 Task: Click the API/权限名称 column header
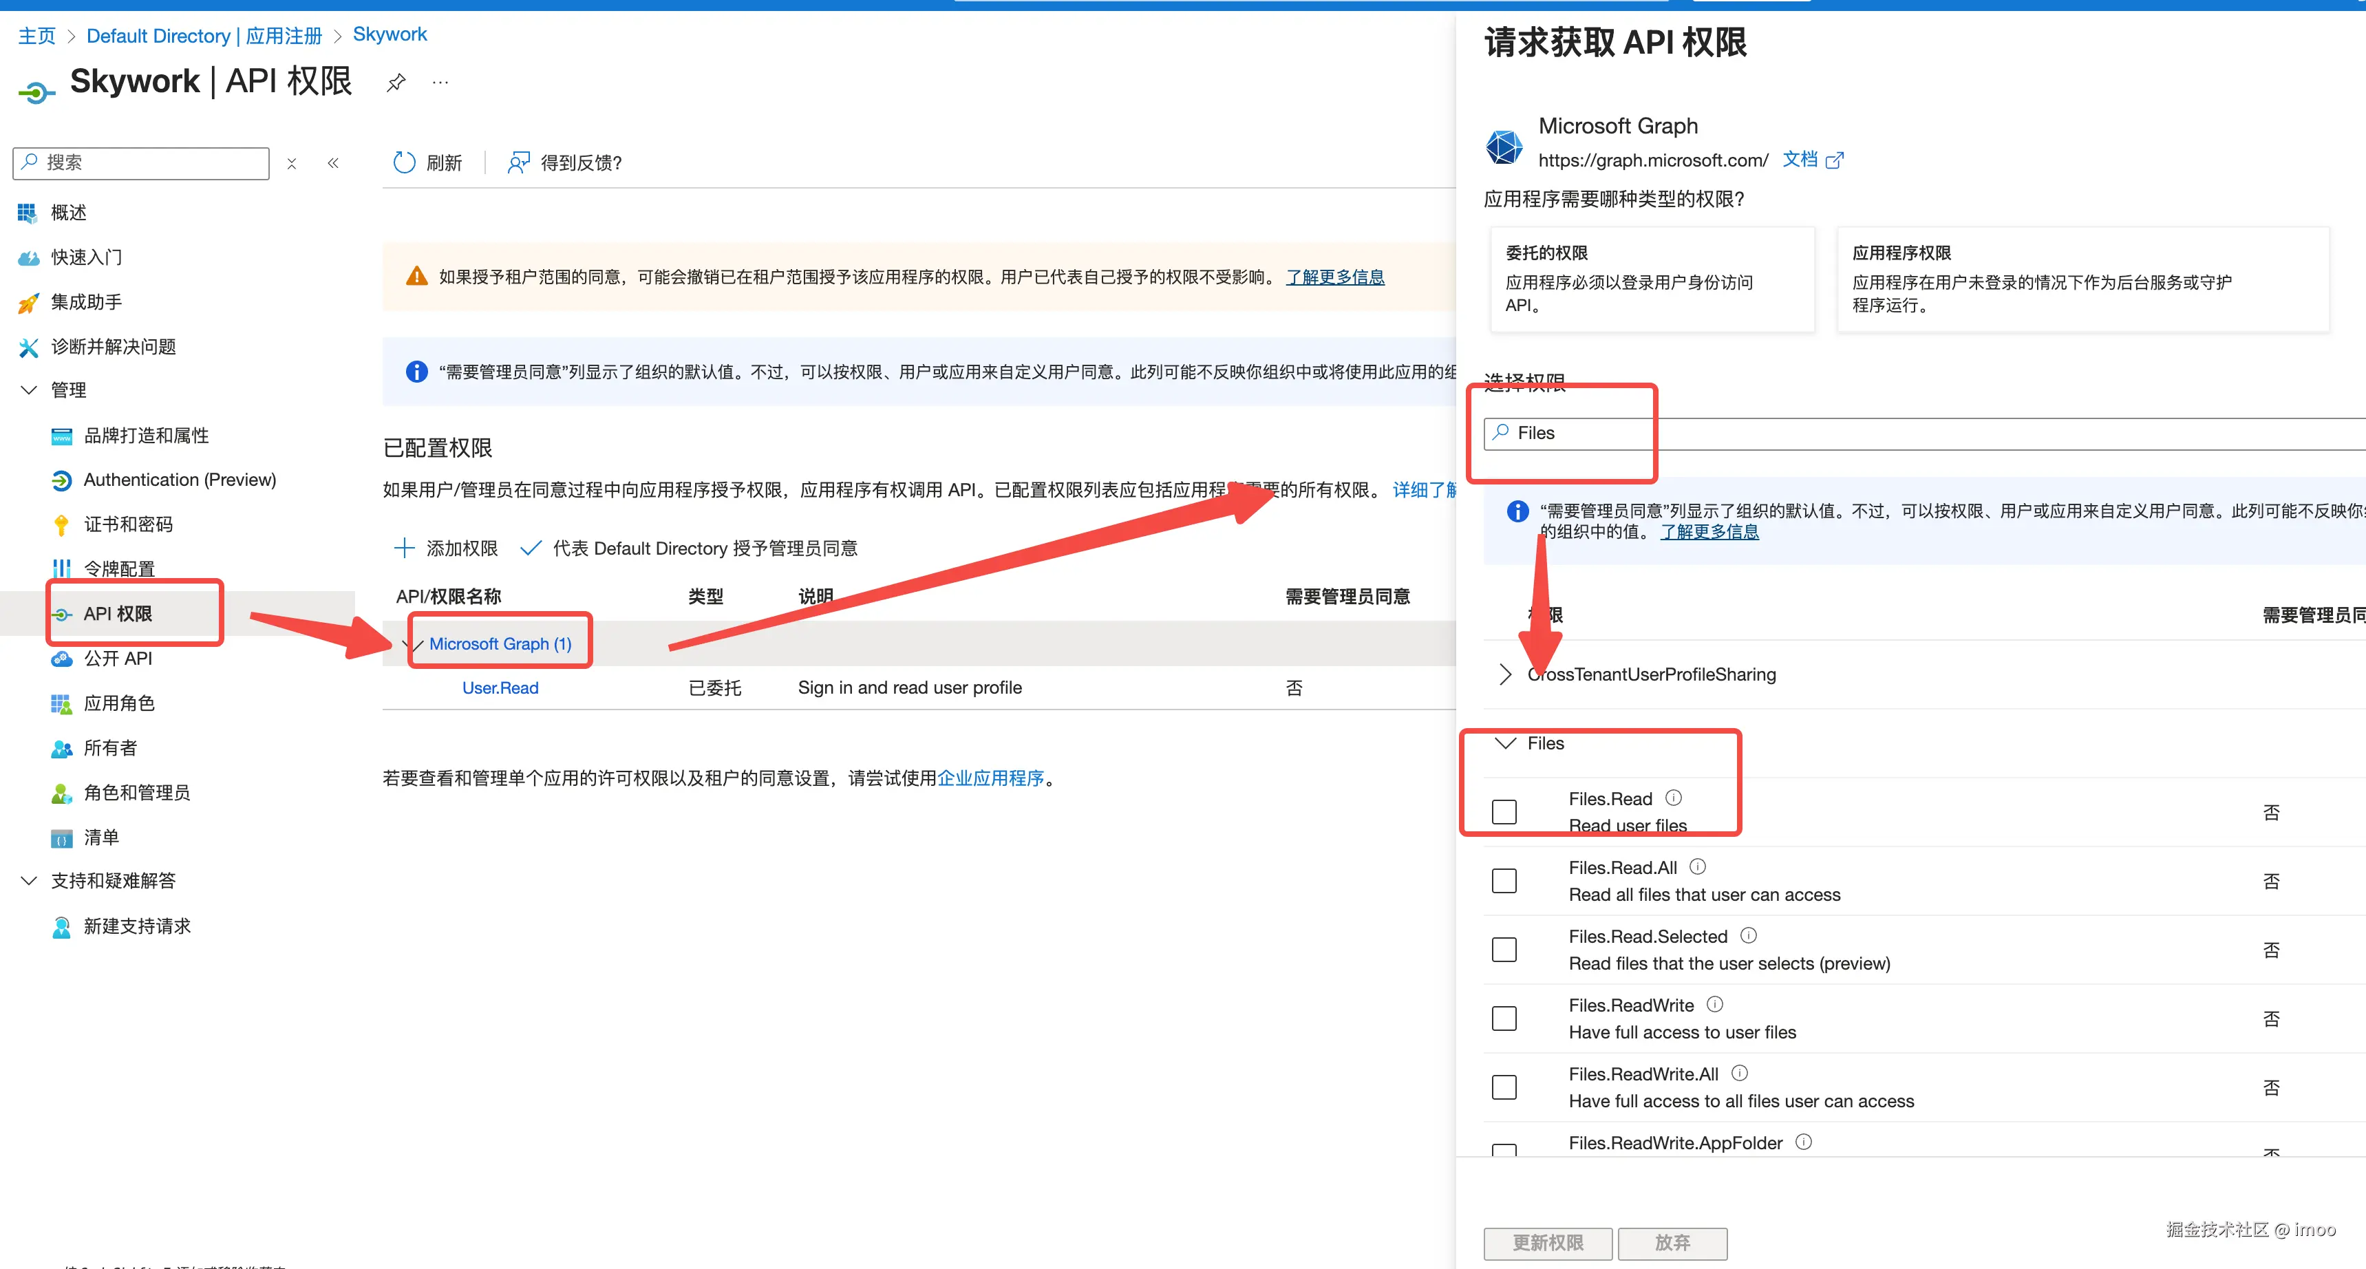449,597
